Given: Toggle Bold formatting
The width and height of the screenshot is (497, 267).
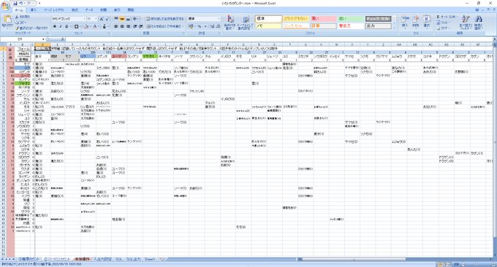Looking at the screenshot, I should [55, 26].
